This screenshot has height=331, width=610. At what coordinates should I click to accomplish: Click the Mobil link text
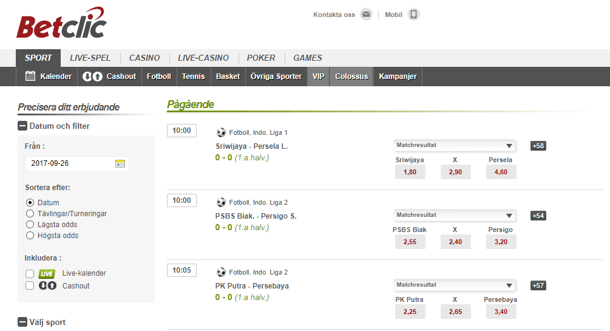pyautogui.click(x=393, y=15)
